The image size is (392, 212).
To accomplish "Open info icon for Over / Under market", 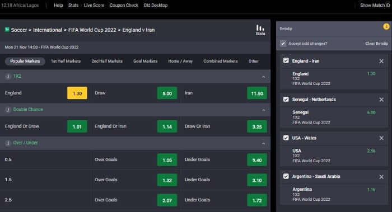I will (x=8, y=143).
